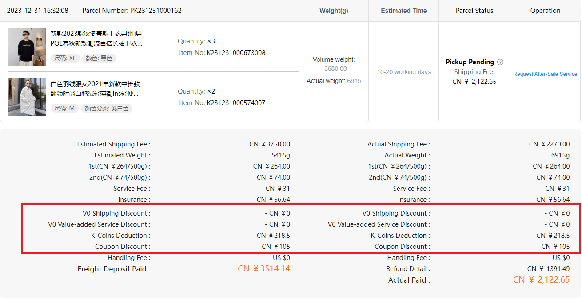Click the 尺码: XL size tag
The width and height of the screenshot is (582, 299).
click(65, 58)
